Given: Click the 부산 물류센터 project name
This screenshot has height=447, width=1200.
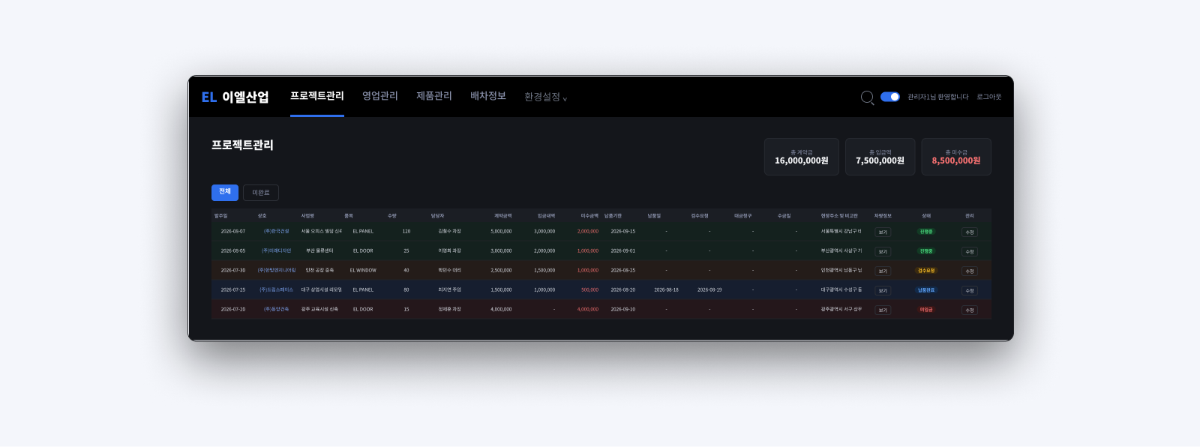Looking at the screenshot, I should point(320,251).
